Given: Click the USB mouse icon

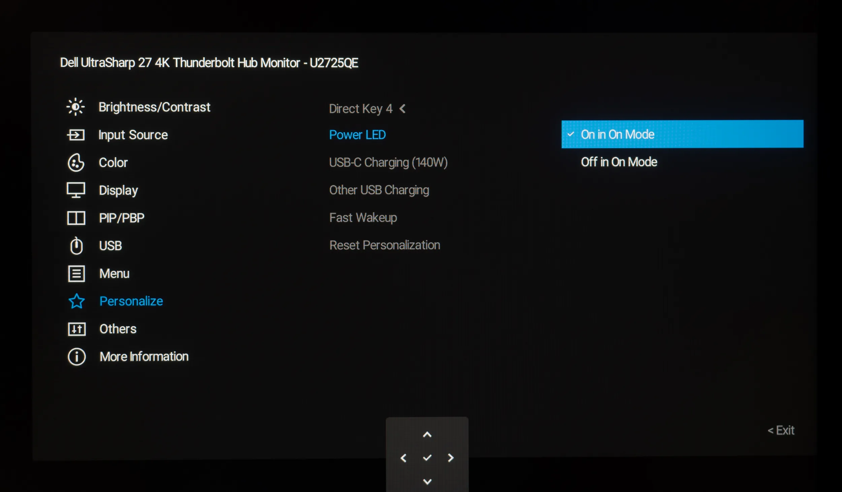Looking at the screenshot, I should point(76,246).
